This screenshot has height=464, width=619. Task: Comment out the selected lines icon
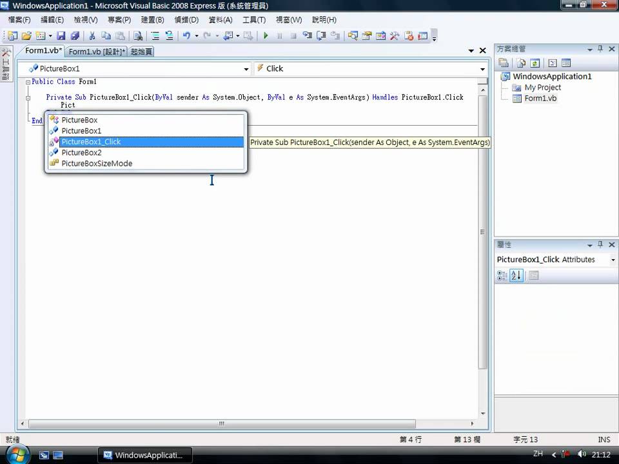pyautogui.click(x=155, y=36)
